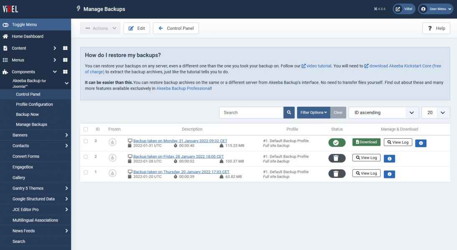Click the Toggle Menu icon in sidebar

click(5, 25)
